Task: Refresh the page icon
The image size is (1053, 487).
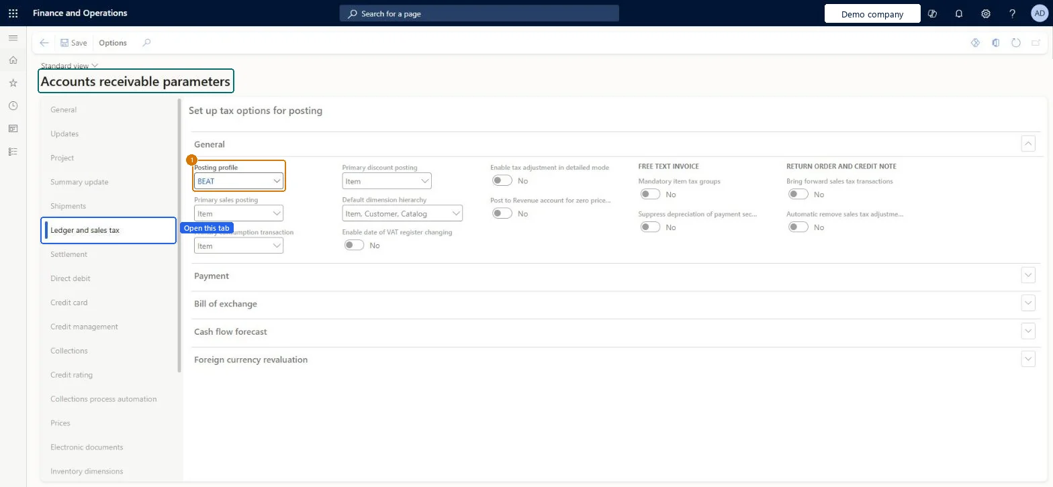Action: [x=1016, y=43]
